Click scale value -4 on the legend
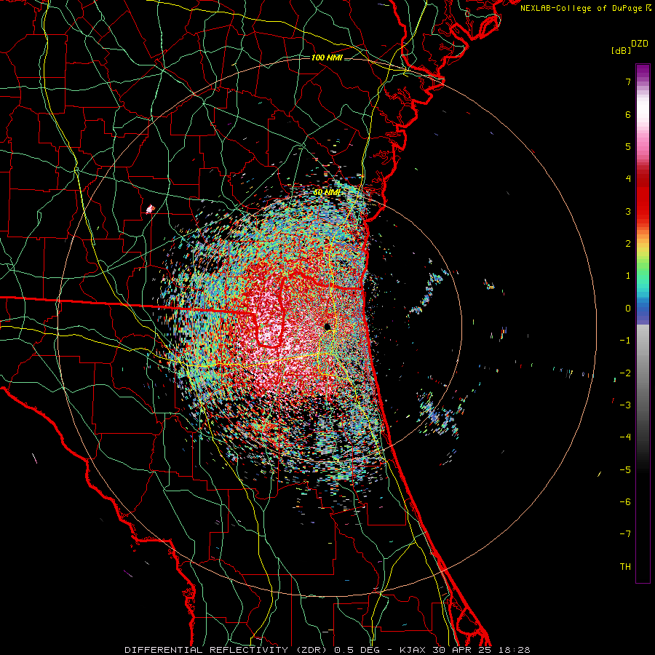655x655 pixels. click(x=625, y=437)
